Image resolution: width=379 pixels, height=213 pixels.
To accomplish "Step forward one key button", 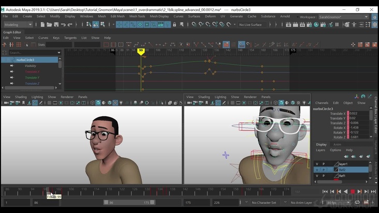I will point(359,191).
